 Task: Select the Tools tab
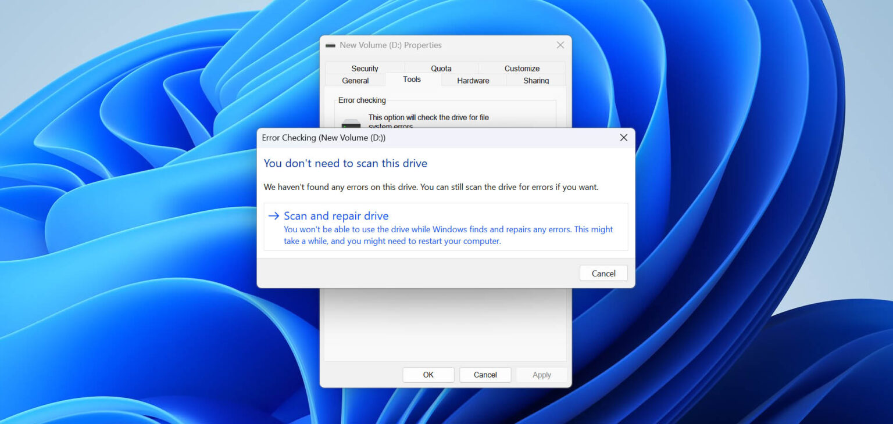coord(412,80)
